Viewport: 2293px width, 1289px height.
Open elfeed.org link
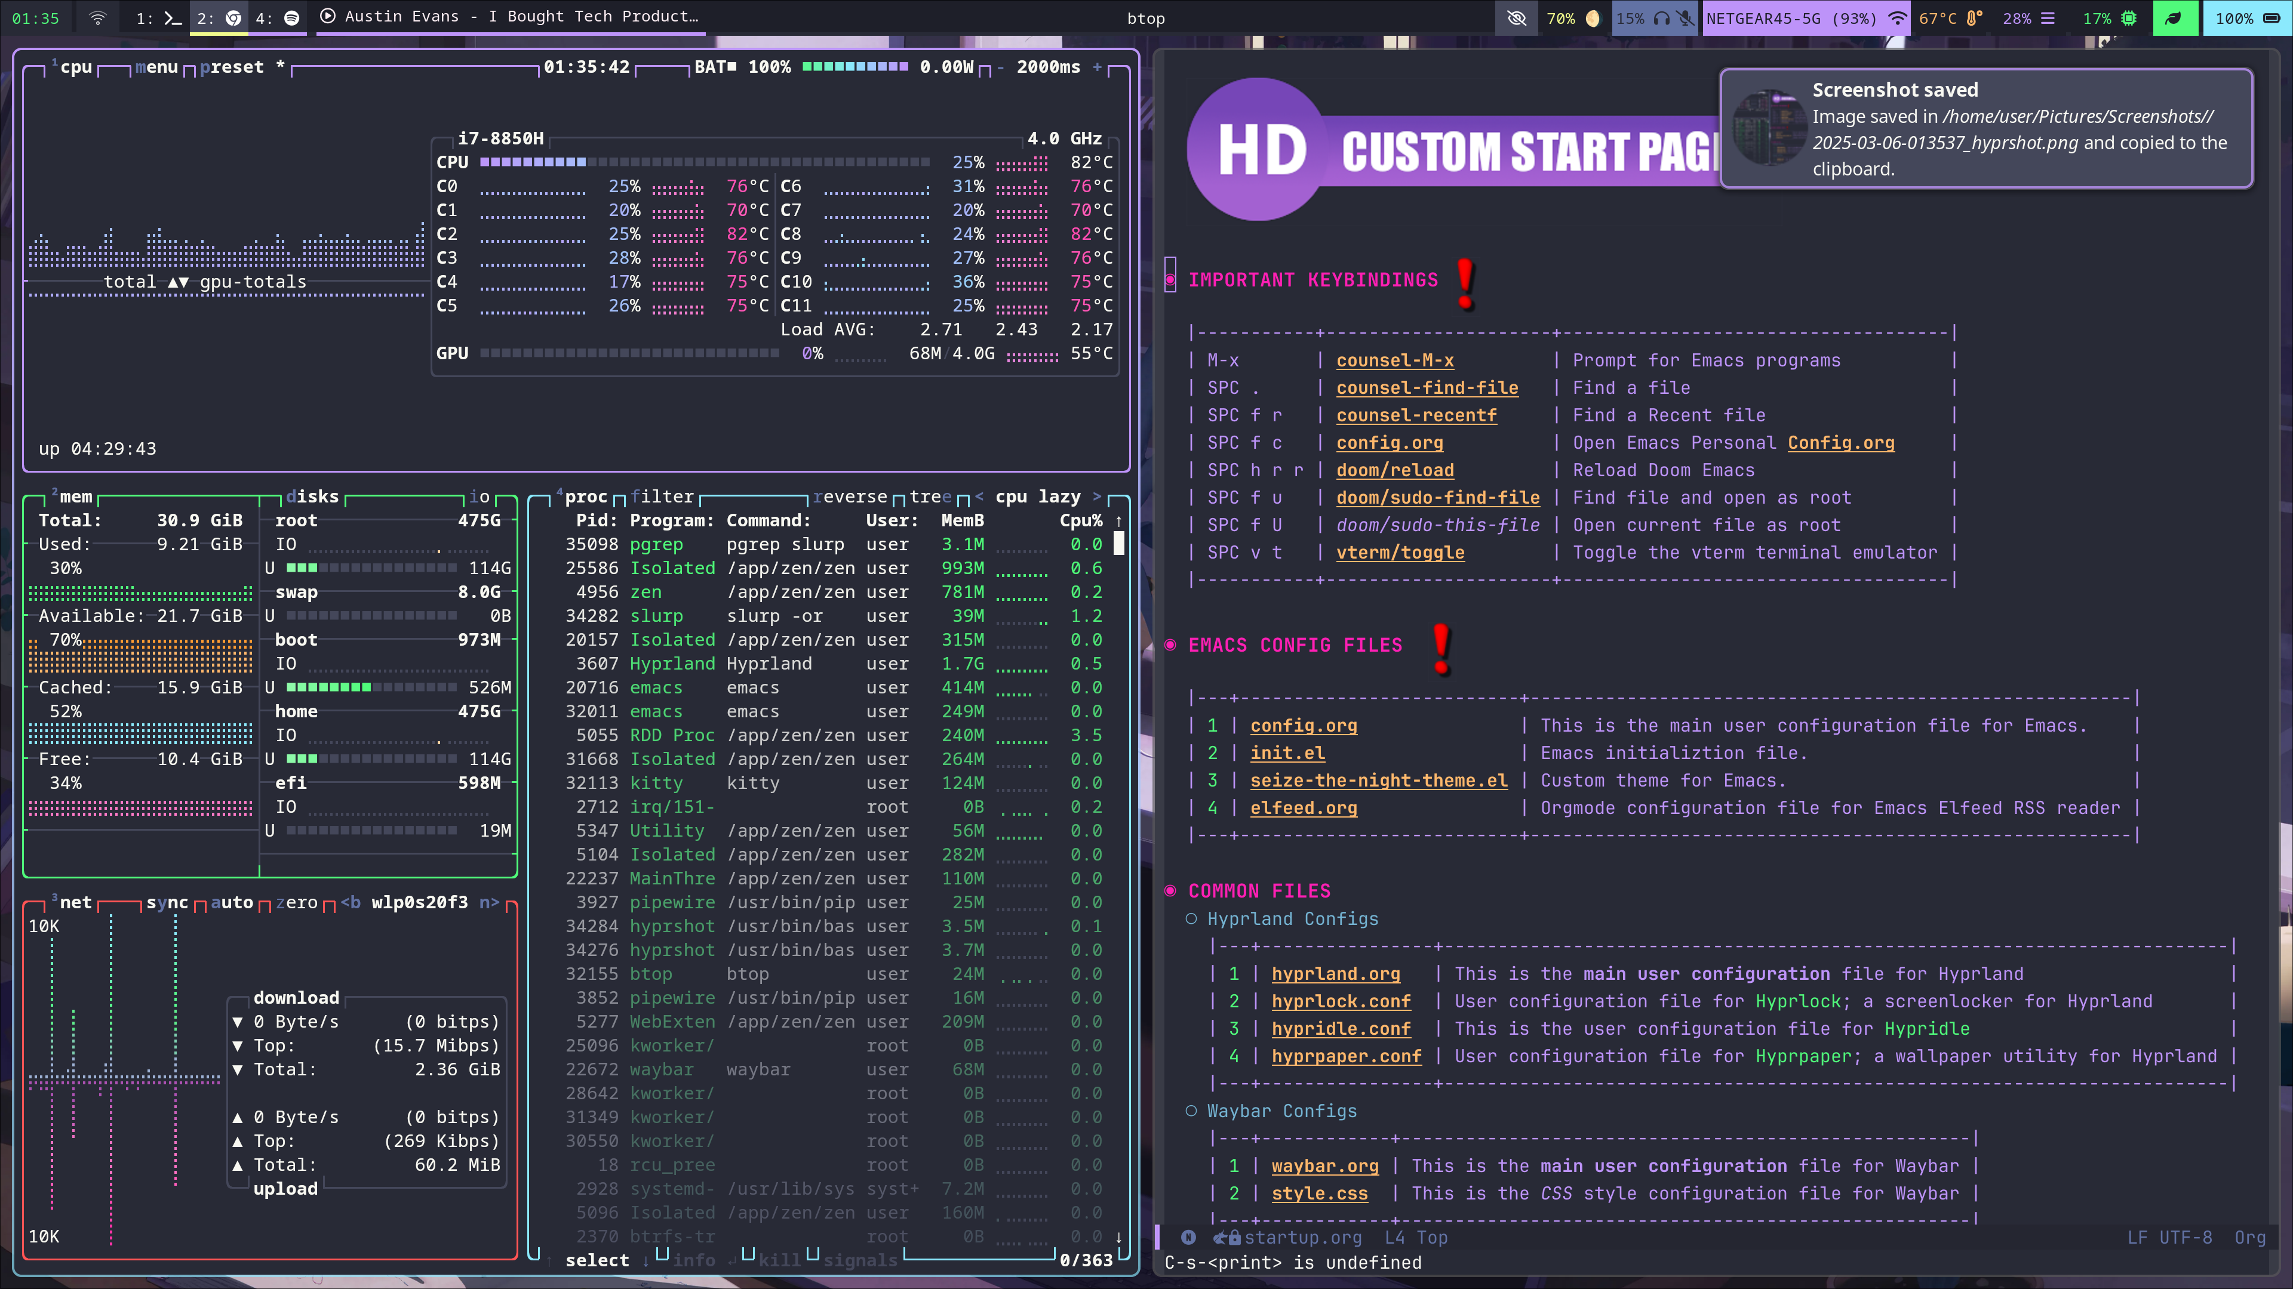(1303, 809)
